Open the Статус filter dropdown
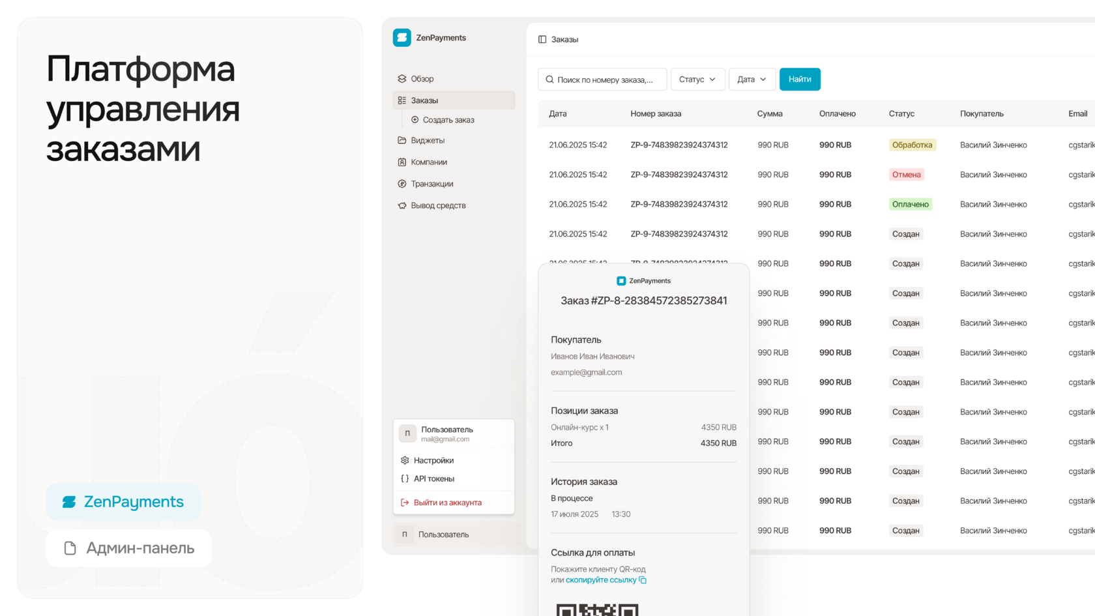The width and height of the screenshot is (1095, 616). (x=697, y=80)
